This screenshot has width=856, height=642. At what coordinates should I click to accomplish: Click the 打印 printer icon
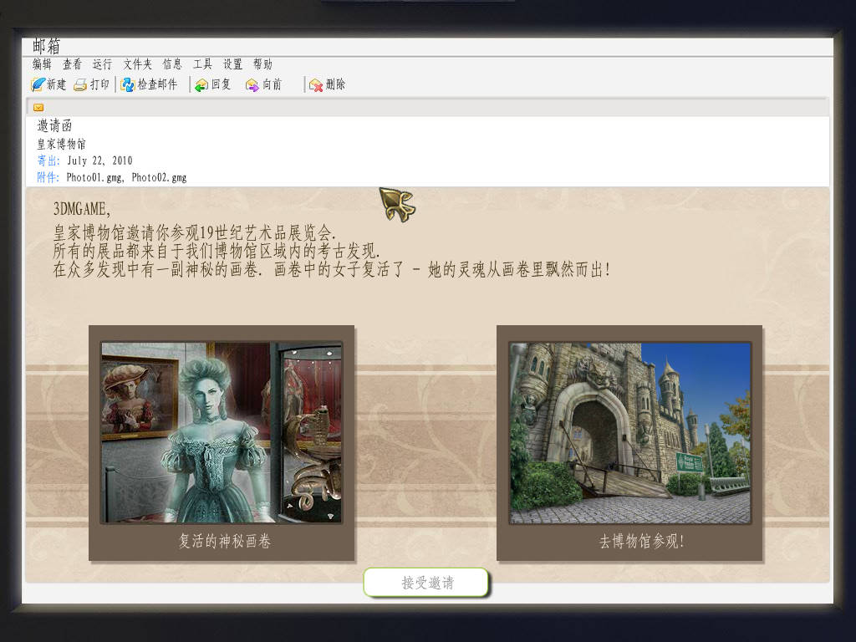click(80, 85)
